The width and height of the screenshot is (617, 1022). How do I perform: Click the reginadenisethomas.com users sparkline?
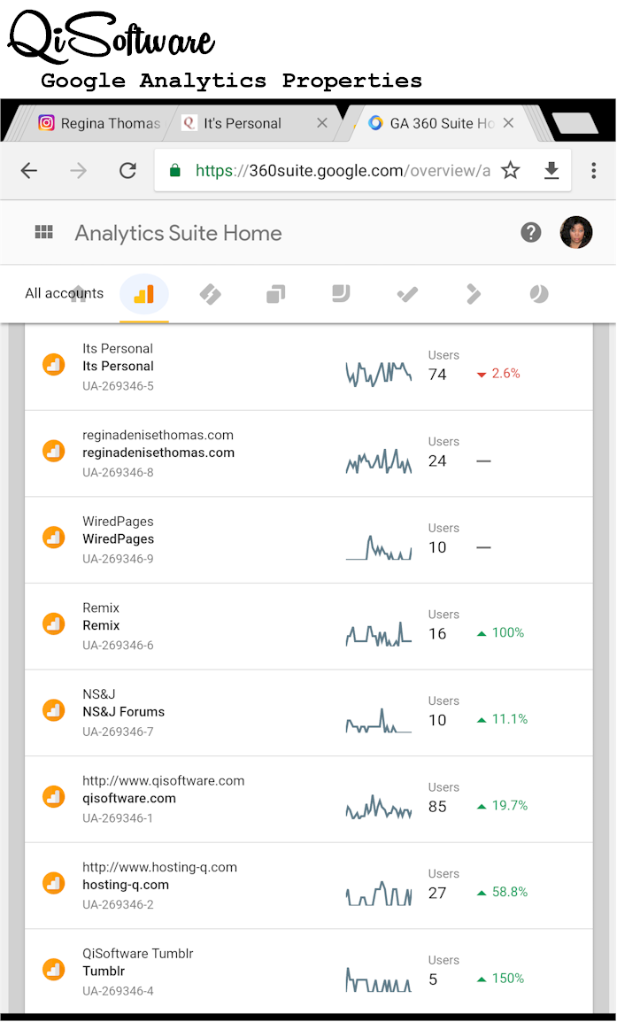point(379,461)
